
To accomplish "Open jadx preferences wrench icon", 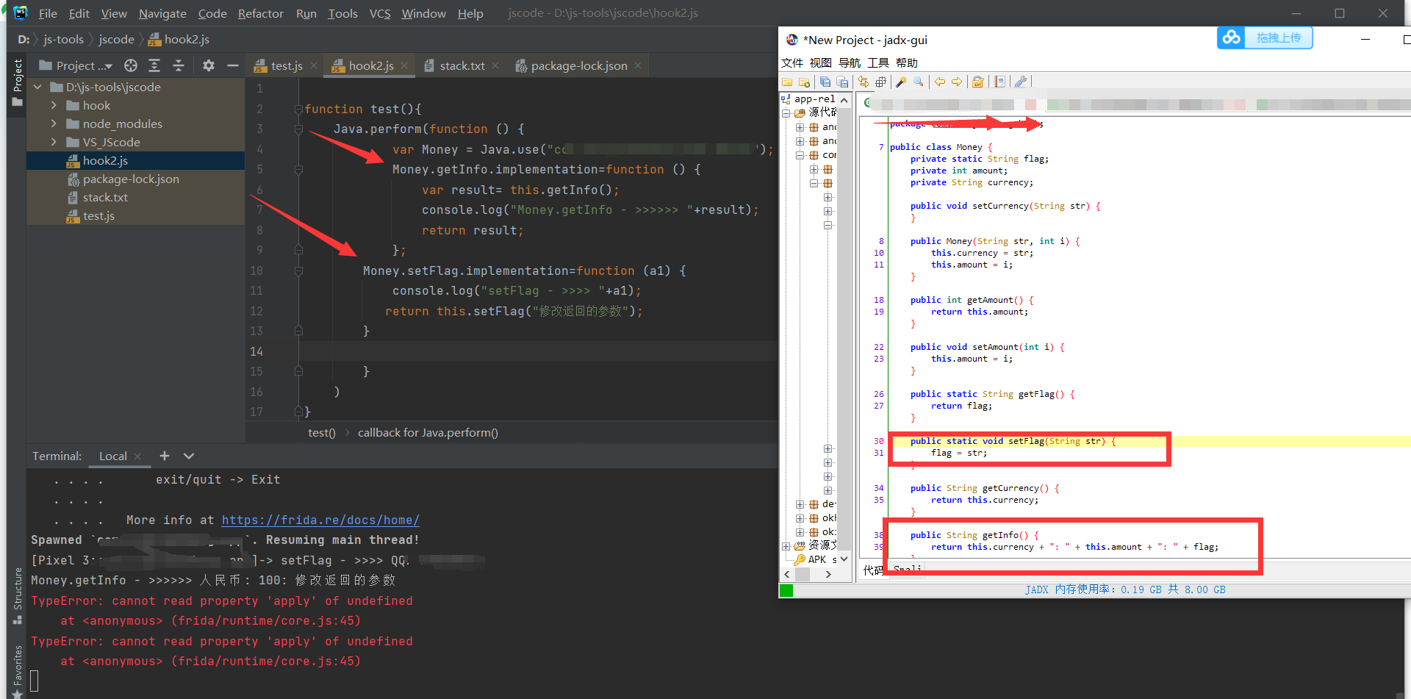I will click(x=1021, y=82).
